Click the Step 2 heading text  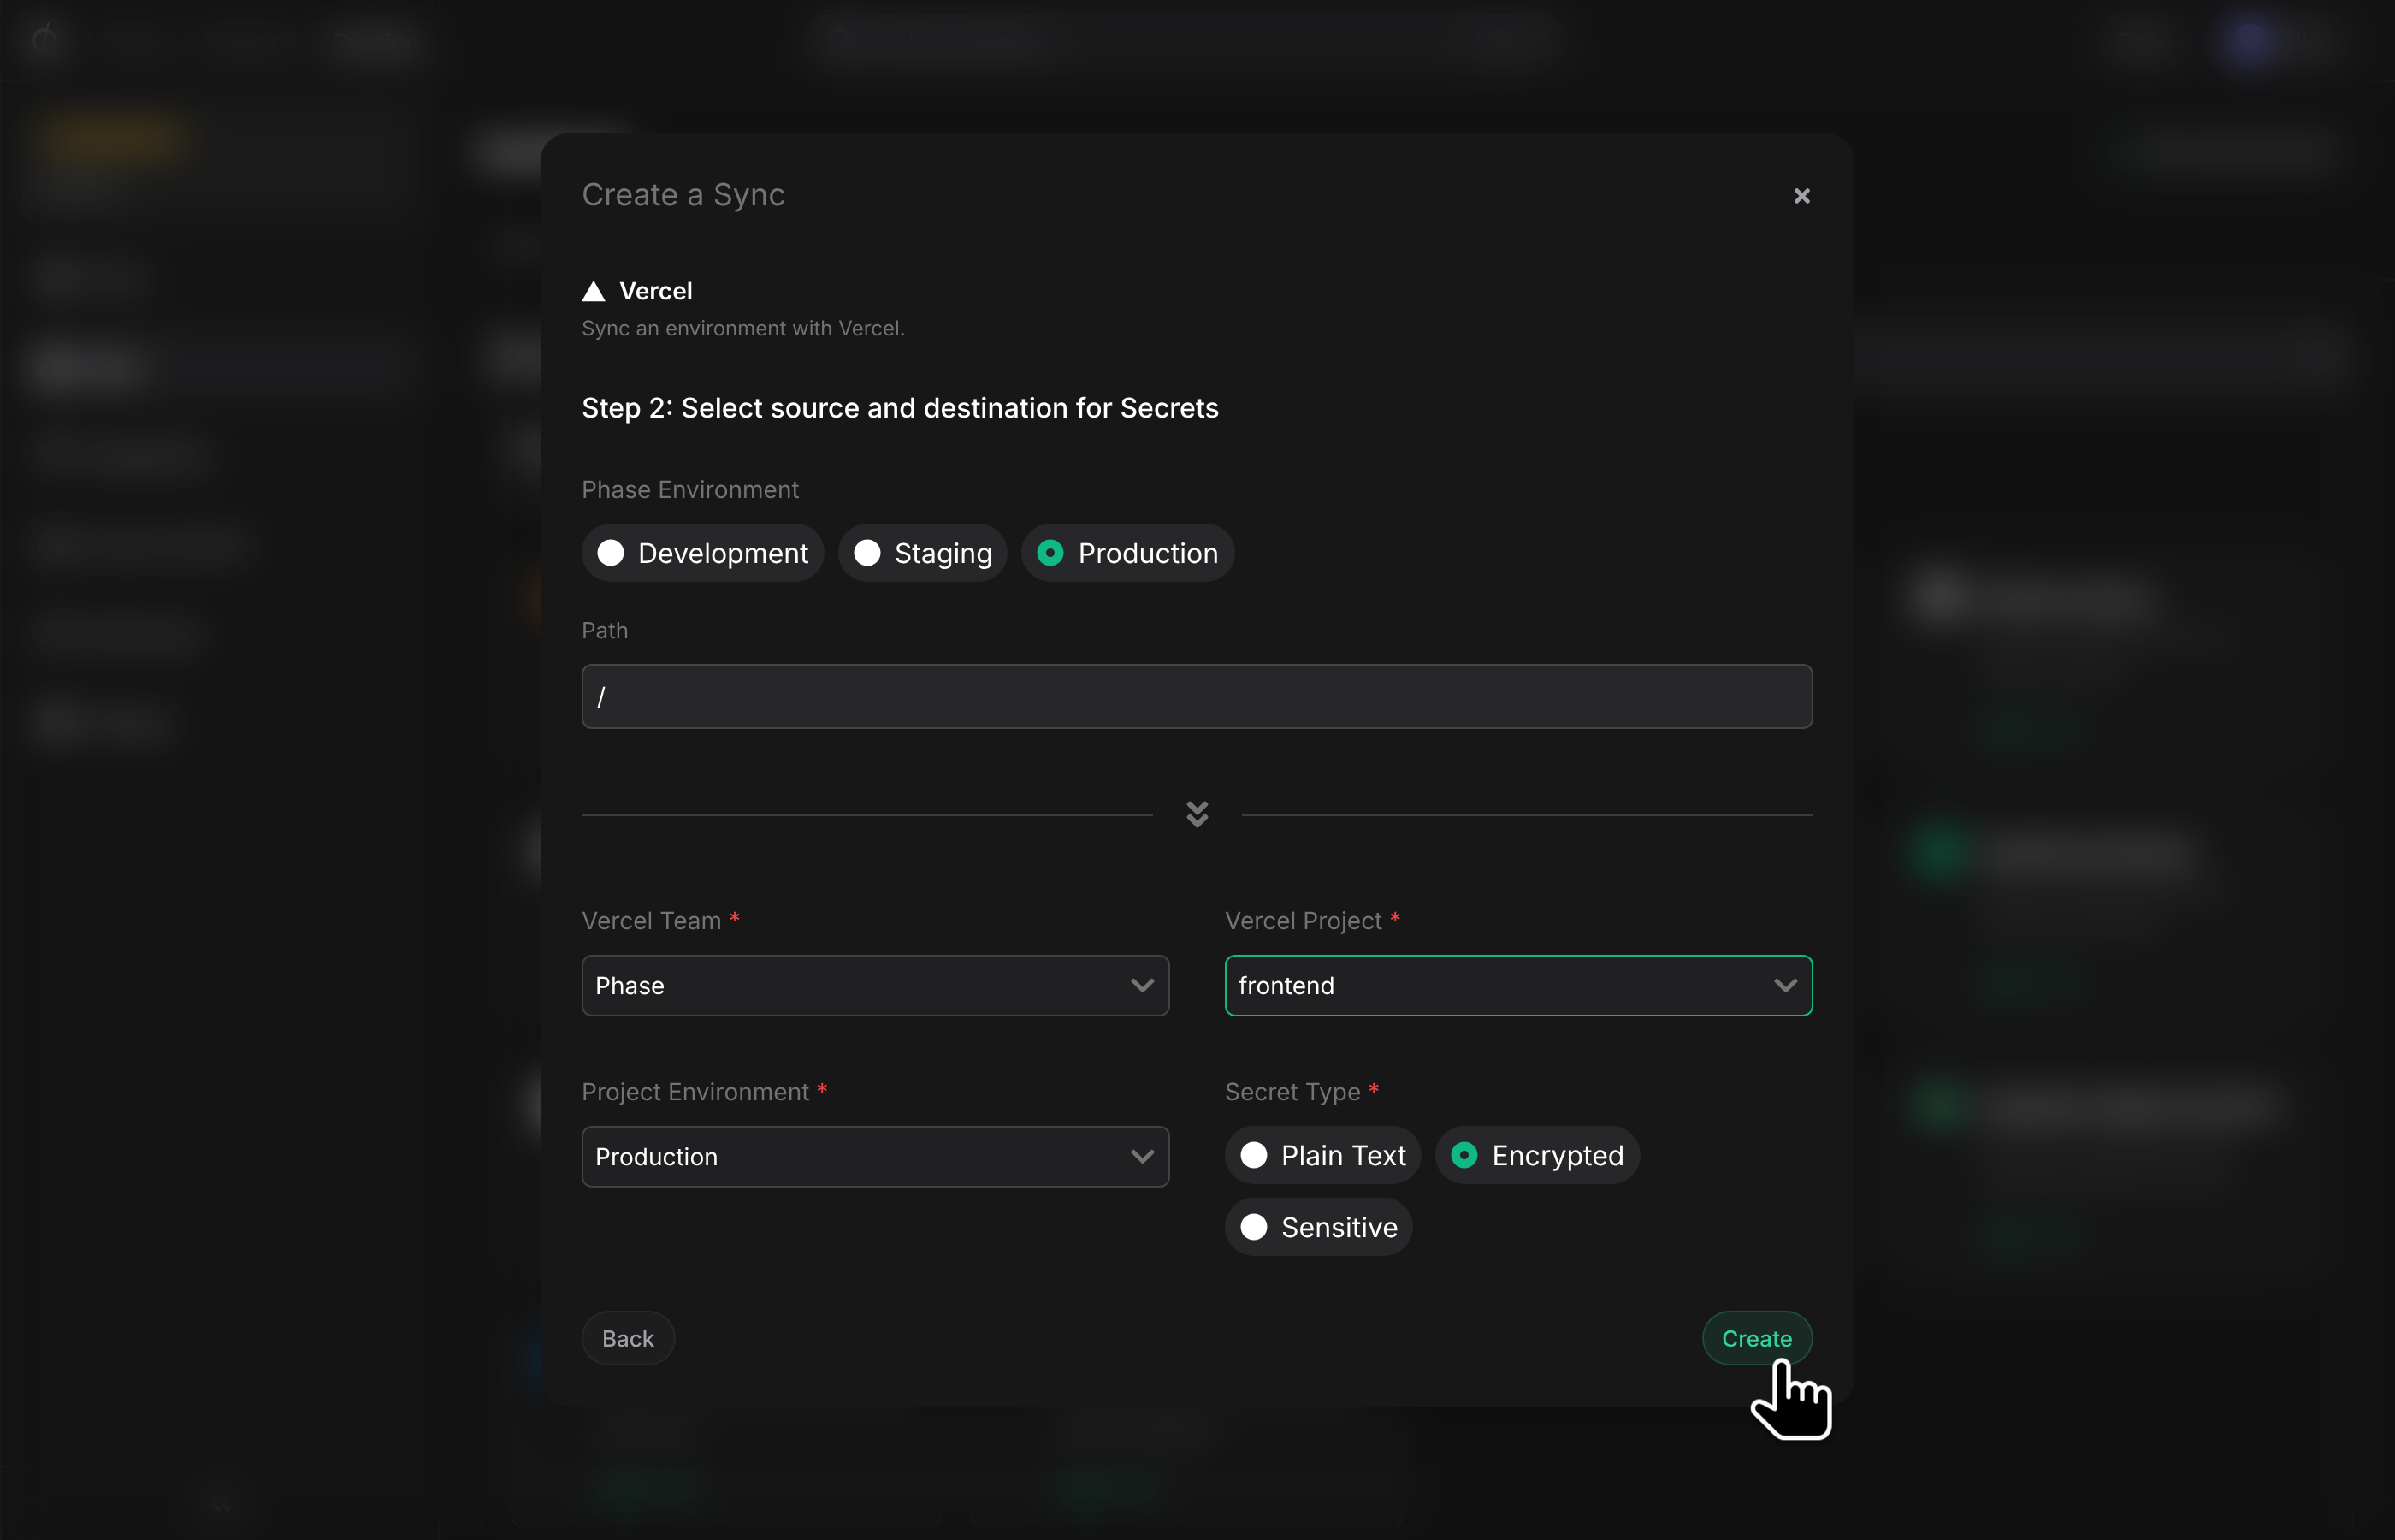click(x=900, y=408)
